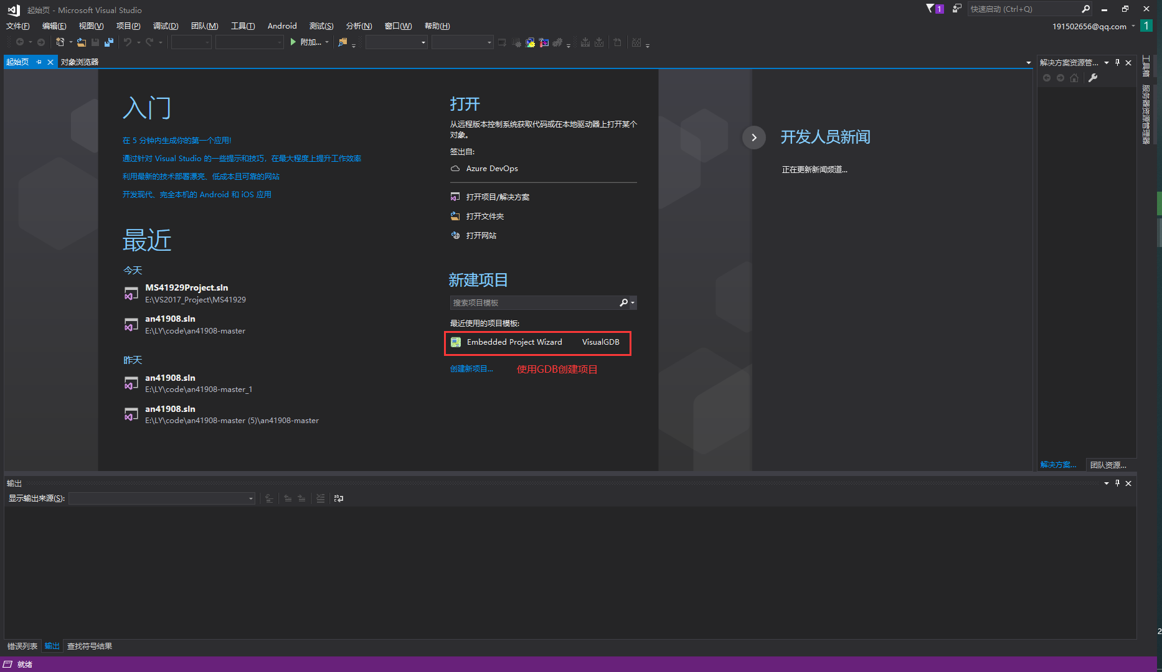Open the Android menu
This screenshot has width=1162, height=672.
pyautogui.click(x=282, y=26)
